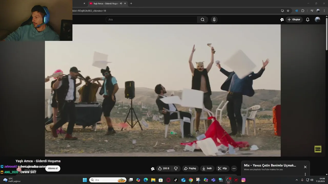Open Microsoft Edge from the taskbar
This screenshot has width=328, height=184.
[x=146, y=180]
